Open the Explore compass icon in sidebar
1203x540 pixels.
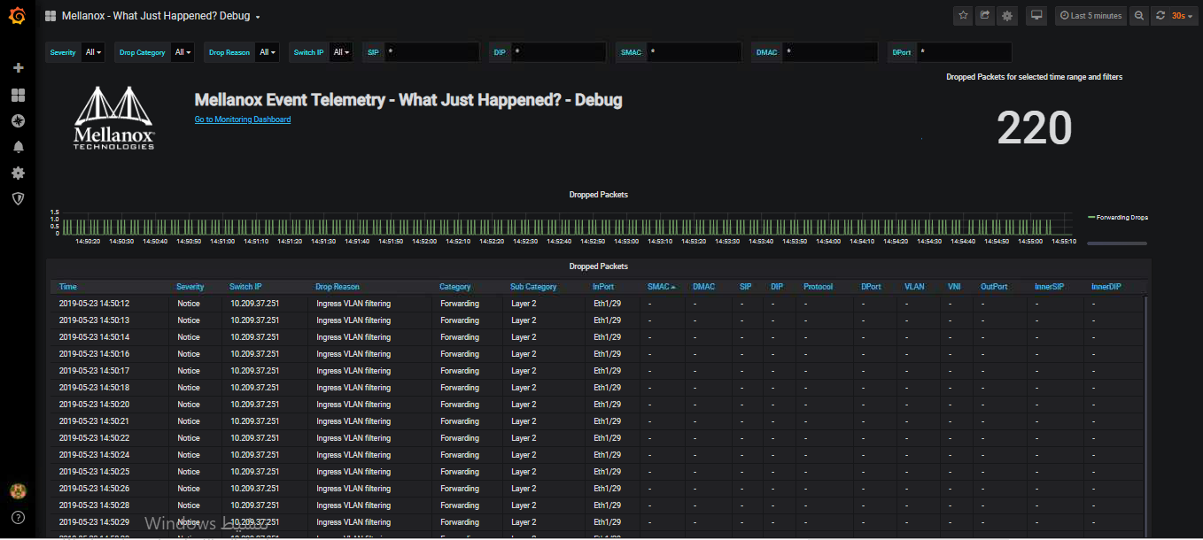coord(18,120)
